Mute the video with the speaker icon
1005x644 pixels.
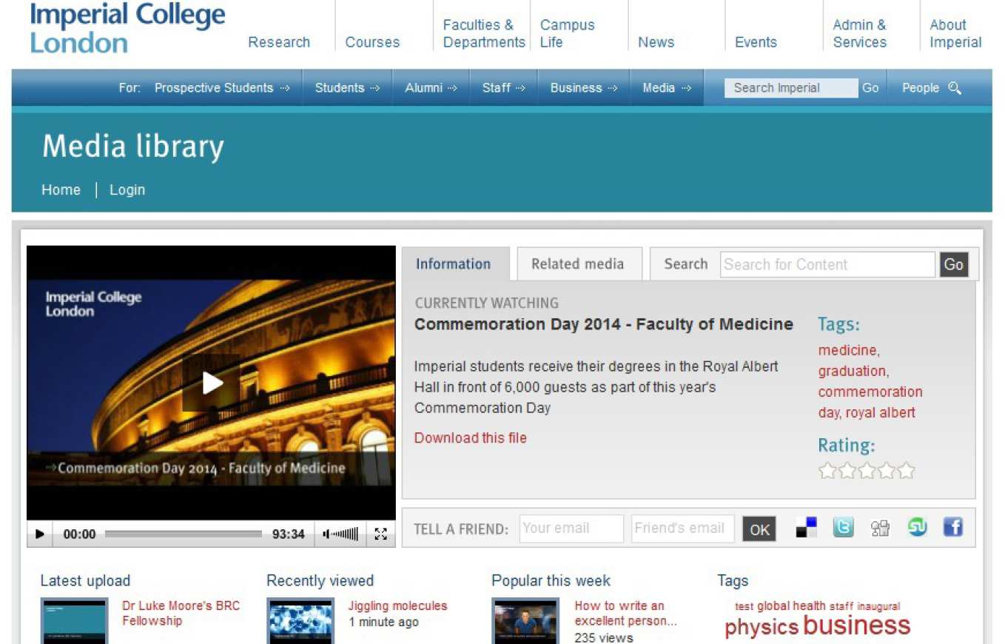(x=326, y=534)
